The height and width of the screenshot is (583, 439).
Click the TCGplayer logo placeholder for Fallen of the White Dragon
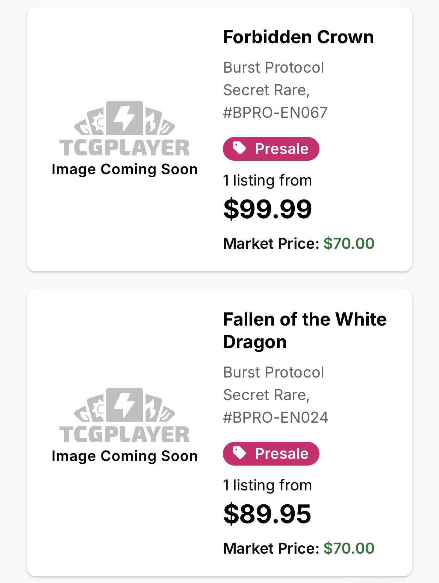pos(124,416)
